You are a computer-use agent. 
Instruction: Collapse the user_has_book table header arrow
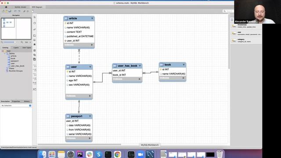click(x=140, y=66)
